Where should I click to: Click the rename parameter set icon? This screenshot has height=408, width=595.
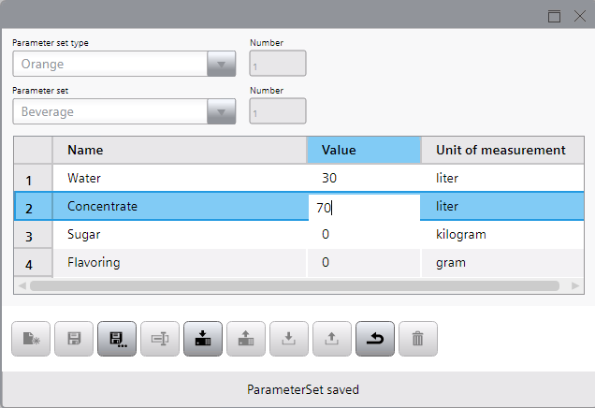(x=160, y=339)
